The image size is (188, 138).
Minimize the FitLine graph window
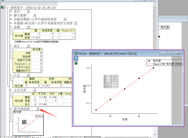click(x=163, y=53)
